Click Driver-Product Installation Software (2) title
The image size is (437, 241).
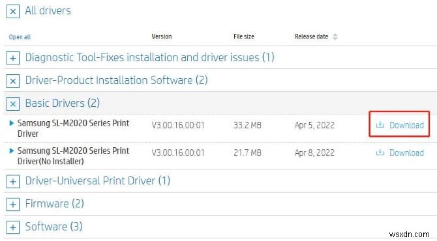117,80
